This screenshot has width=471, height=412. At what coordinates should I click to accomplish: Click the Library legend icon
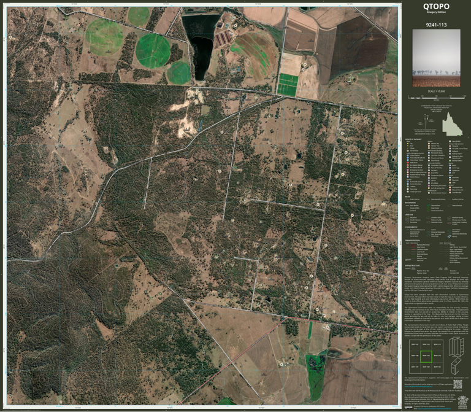point(429,181)
